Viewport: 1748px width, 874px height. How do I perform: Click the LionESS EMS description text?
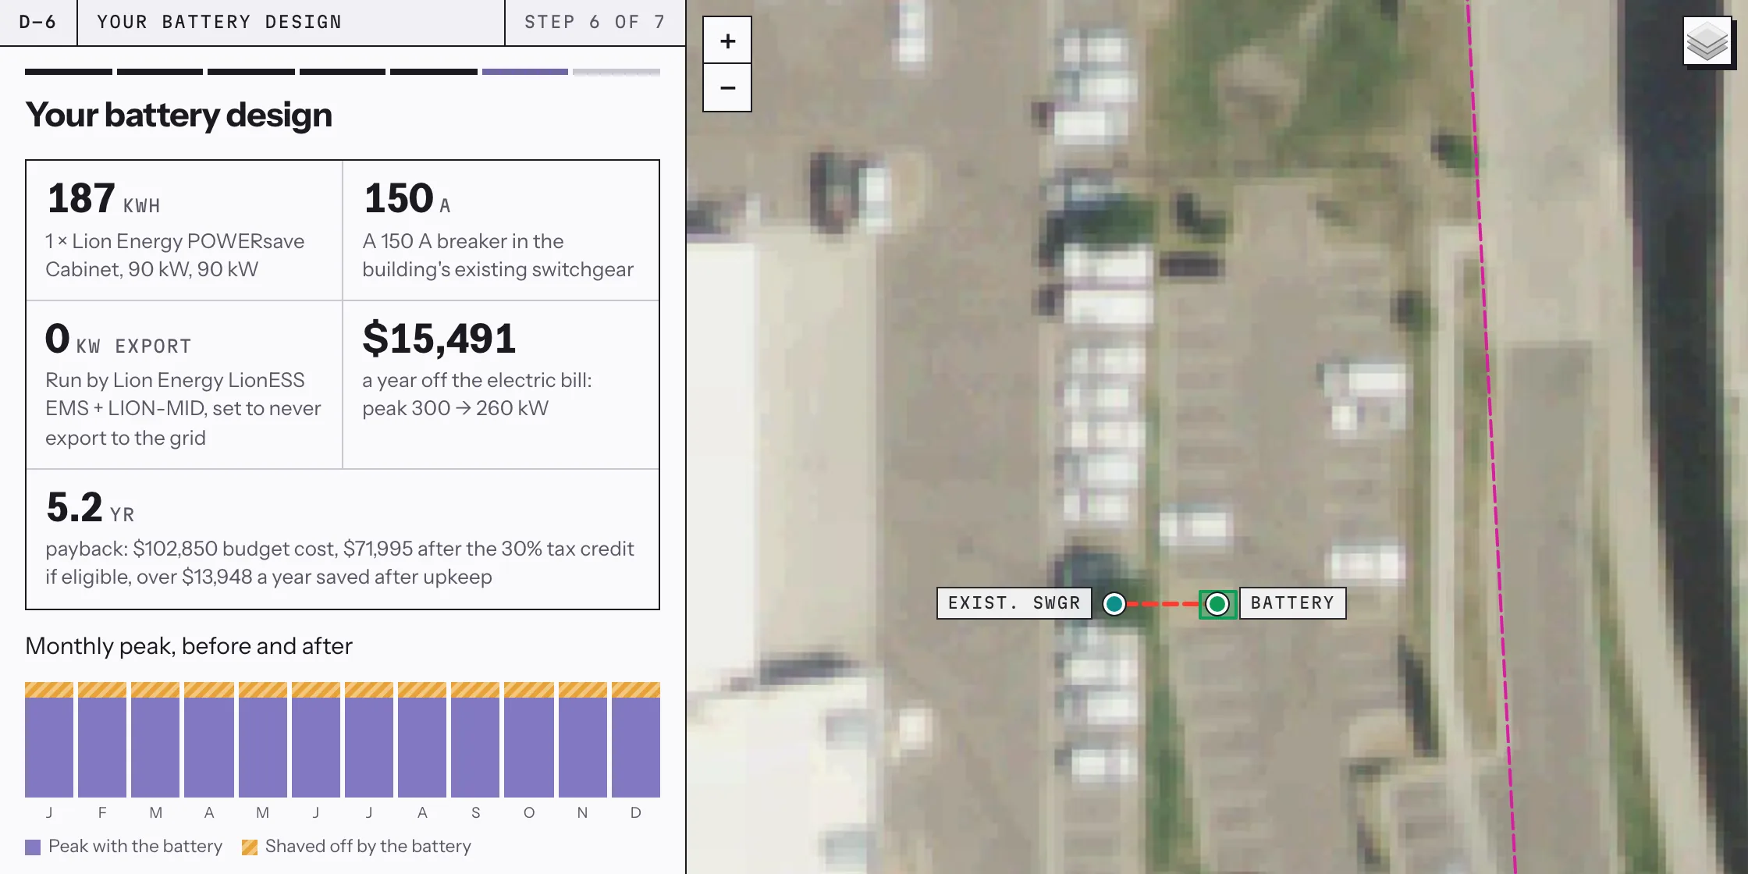click(183, 409)
